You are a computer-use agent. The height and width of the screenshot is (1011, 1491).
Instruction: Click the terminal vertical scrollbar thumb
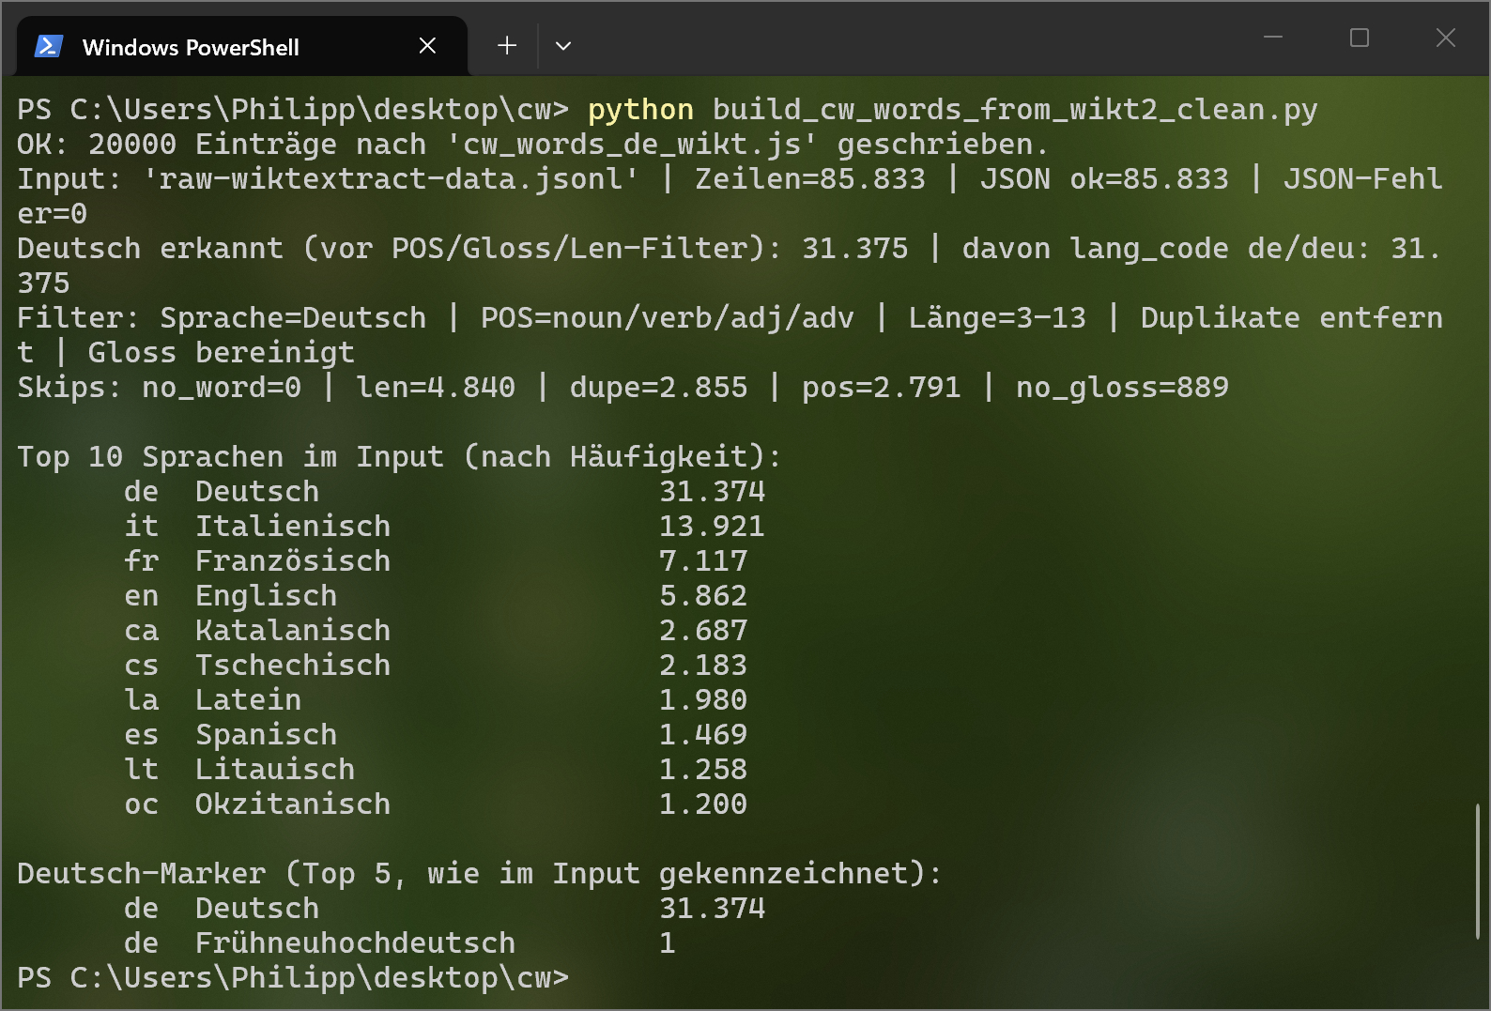tap(1477, 871)
